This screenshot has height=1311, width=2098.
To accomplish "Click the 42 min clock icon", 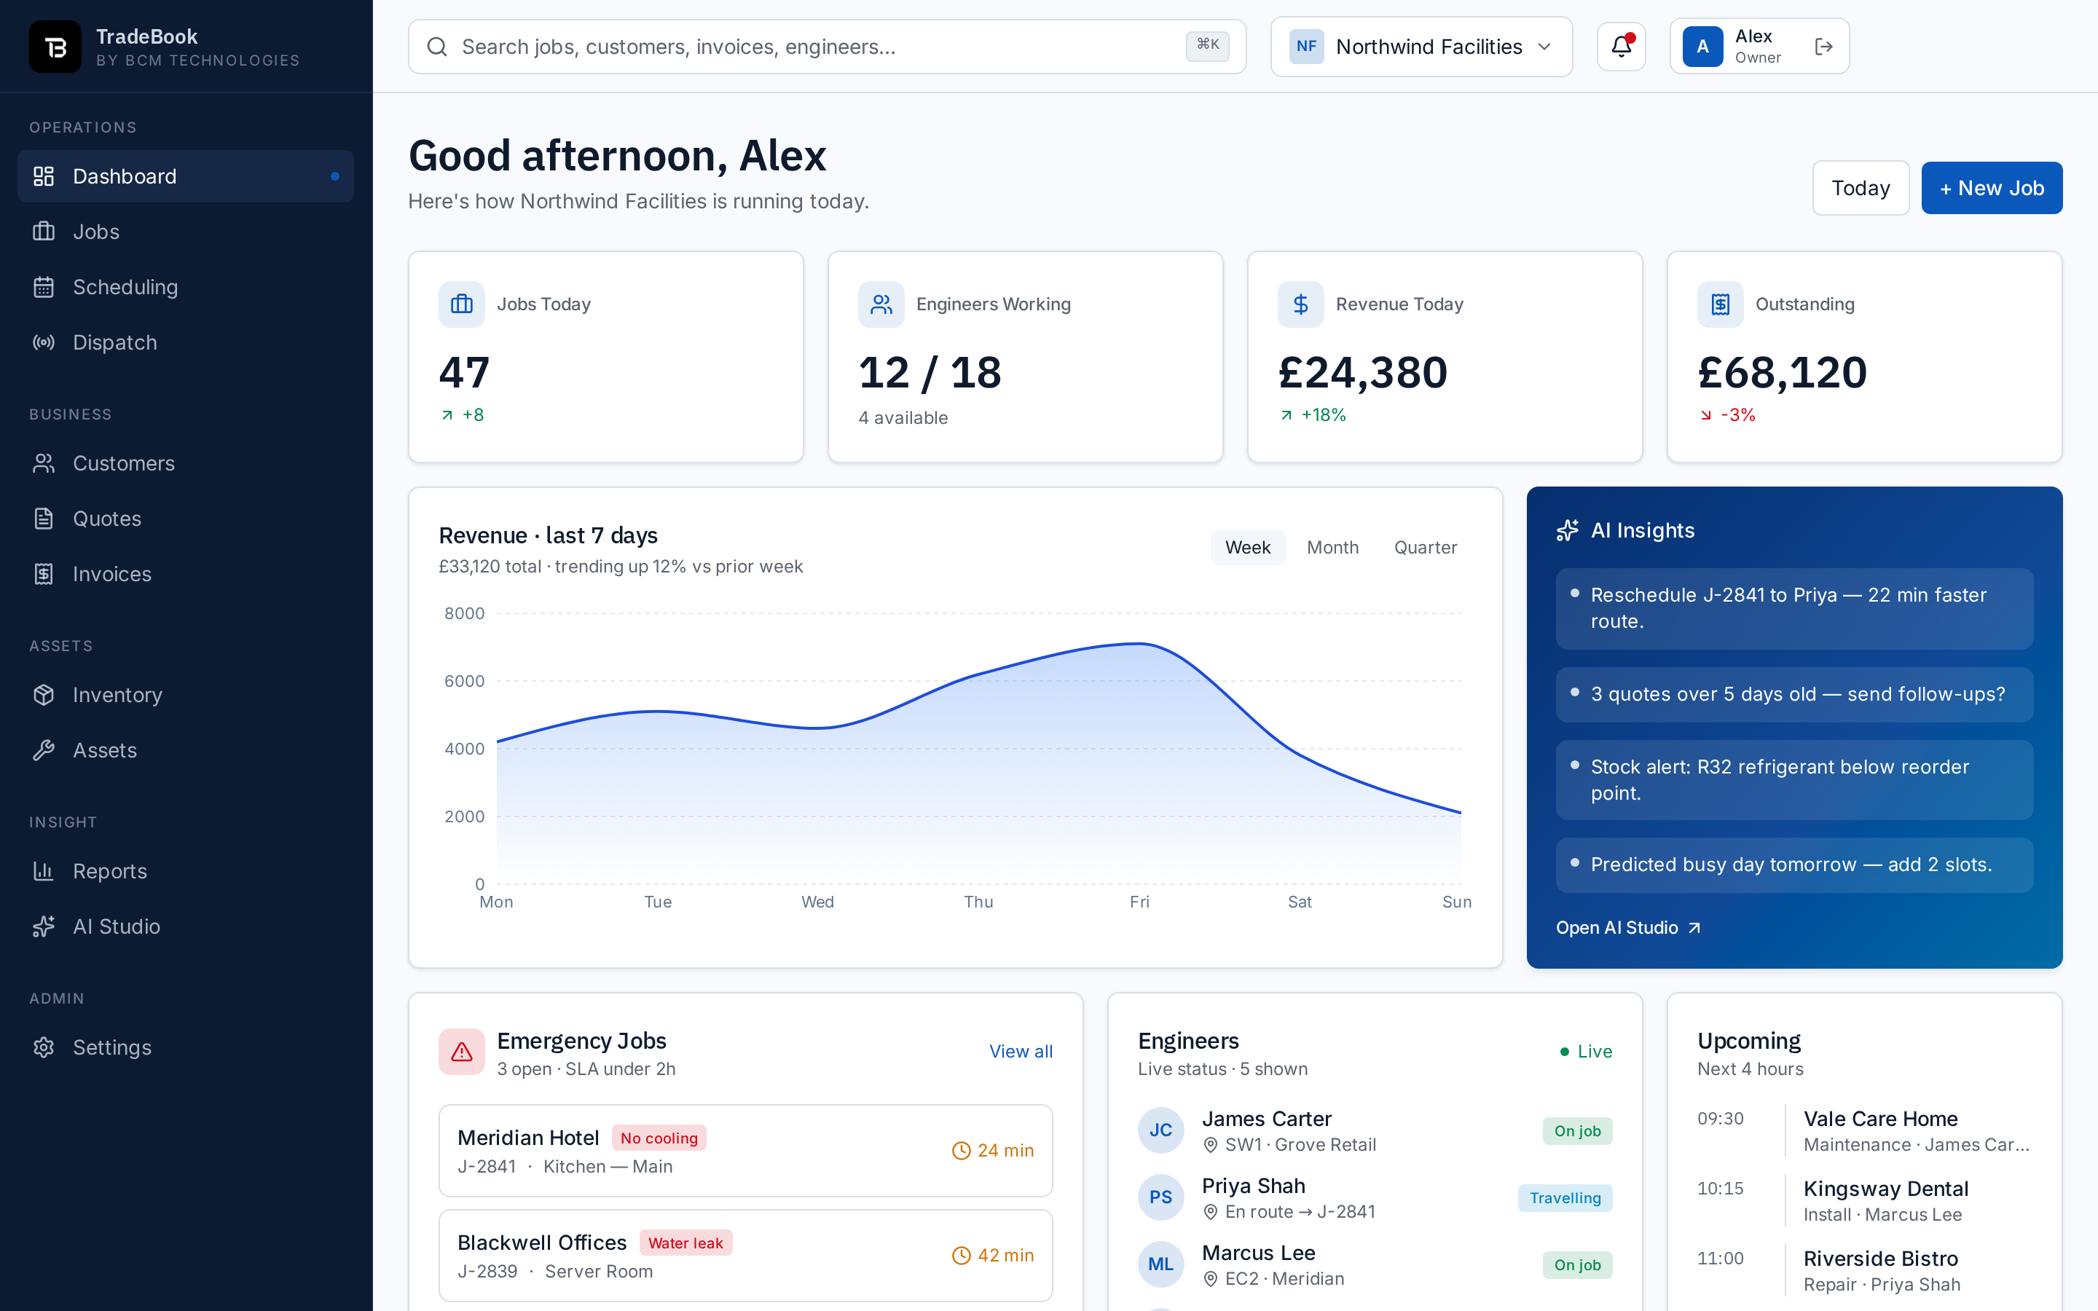I will 961,1256.
